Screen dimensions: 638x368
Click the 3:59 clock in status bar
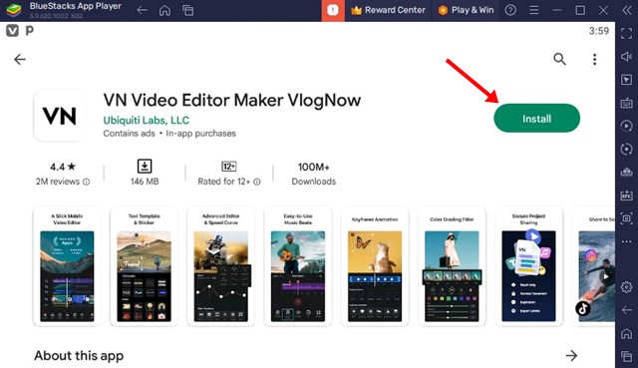[x=598, y=31]
